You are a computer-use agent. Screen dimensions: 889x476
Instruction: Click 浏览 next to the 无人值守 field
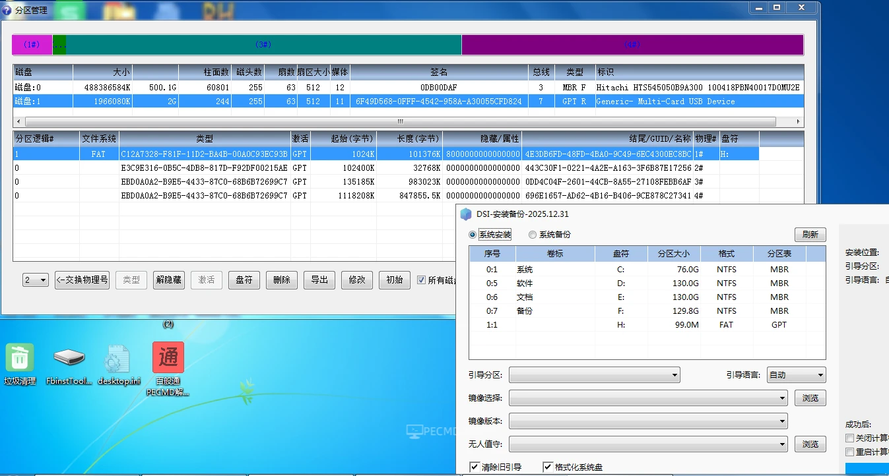810,444
